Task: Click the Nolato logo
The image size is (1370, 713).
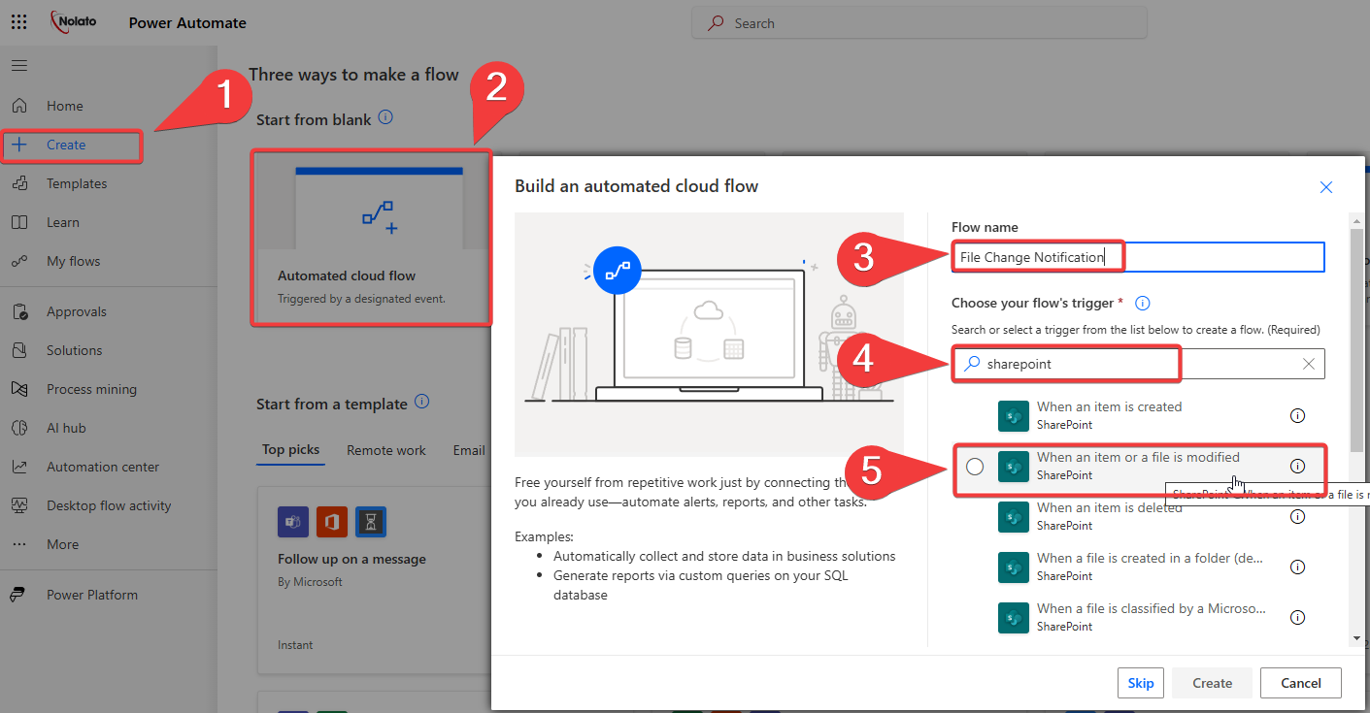Action: pos(74,22)
